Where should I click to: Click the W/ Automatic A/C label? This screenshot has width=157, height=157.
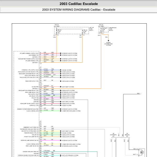(x=113, y=135)
